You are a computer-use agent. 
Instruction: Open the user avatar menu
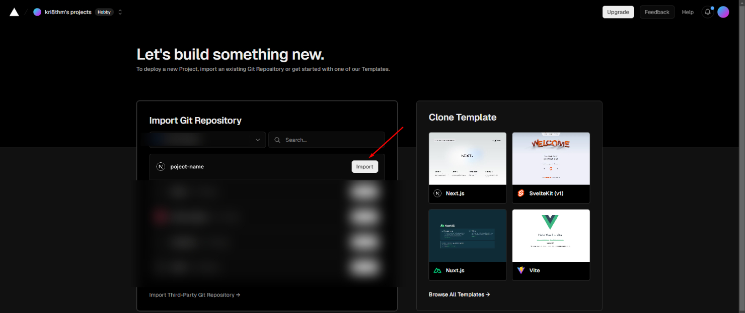(x=723, y=12)
